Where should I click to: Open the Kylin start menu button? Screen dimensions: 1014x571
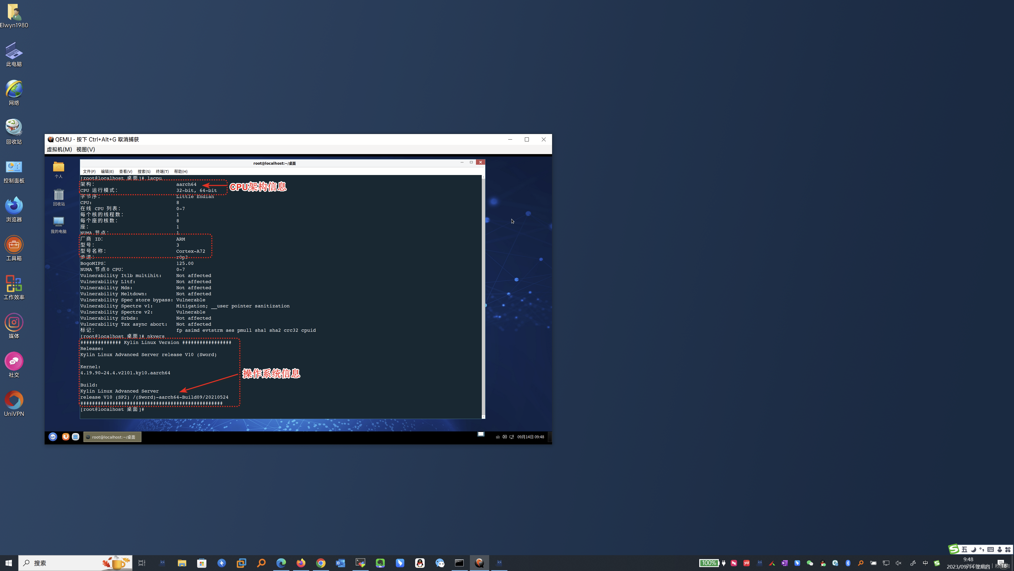tap(53, 437)
